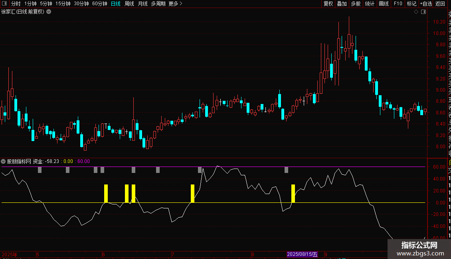The image size is (451, 259).
Task: Expand the 更多 periods menu
Action: [176, 4]
